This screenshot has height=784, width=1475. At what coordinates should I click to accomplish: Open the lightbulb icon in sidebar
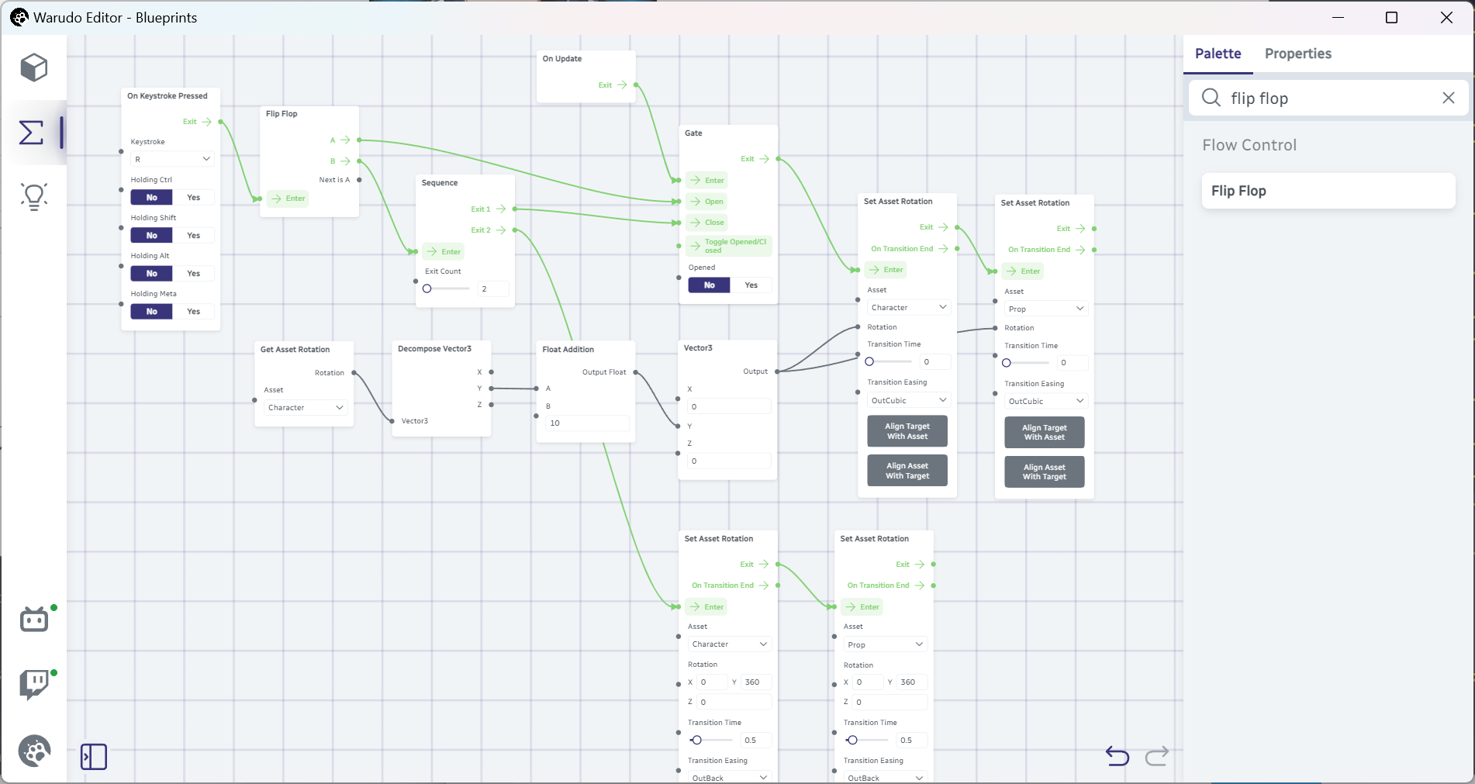click(34, 196)
